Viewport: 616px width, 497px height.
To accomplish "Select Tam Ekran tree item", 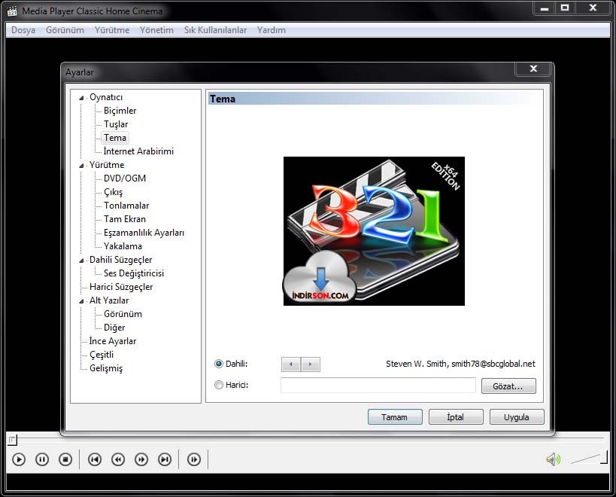I will [x=125, y=219].
